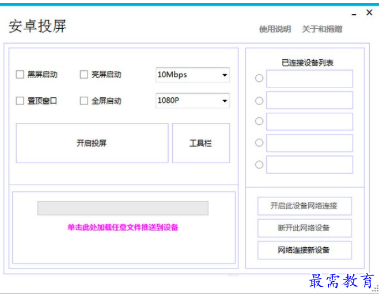Click the first connected device field

pos(309,79)
